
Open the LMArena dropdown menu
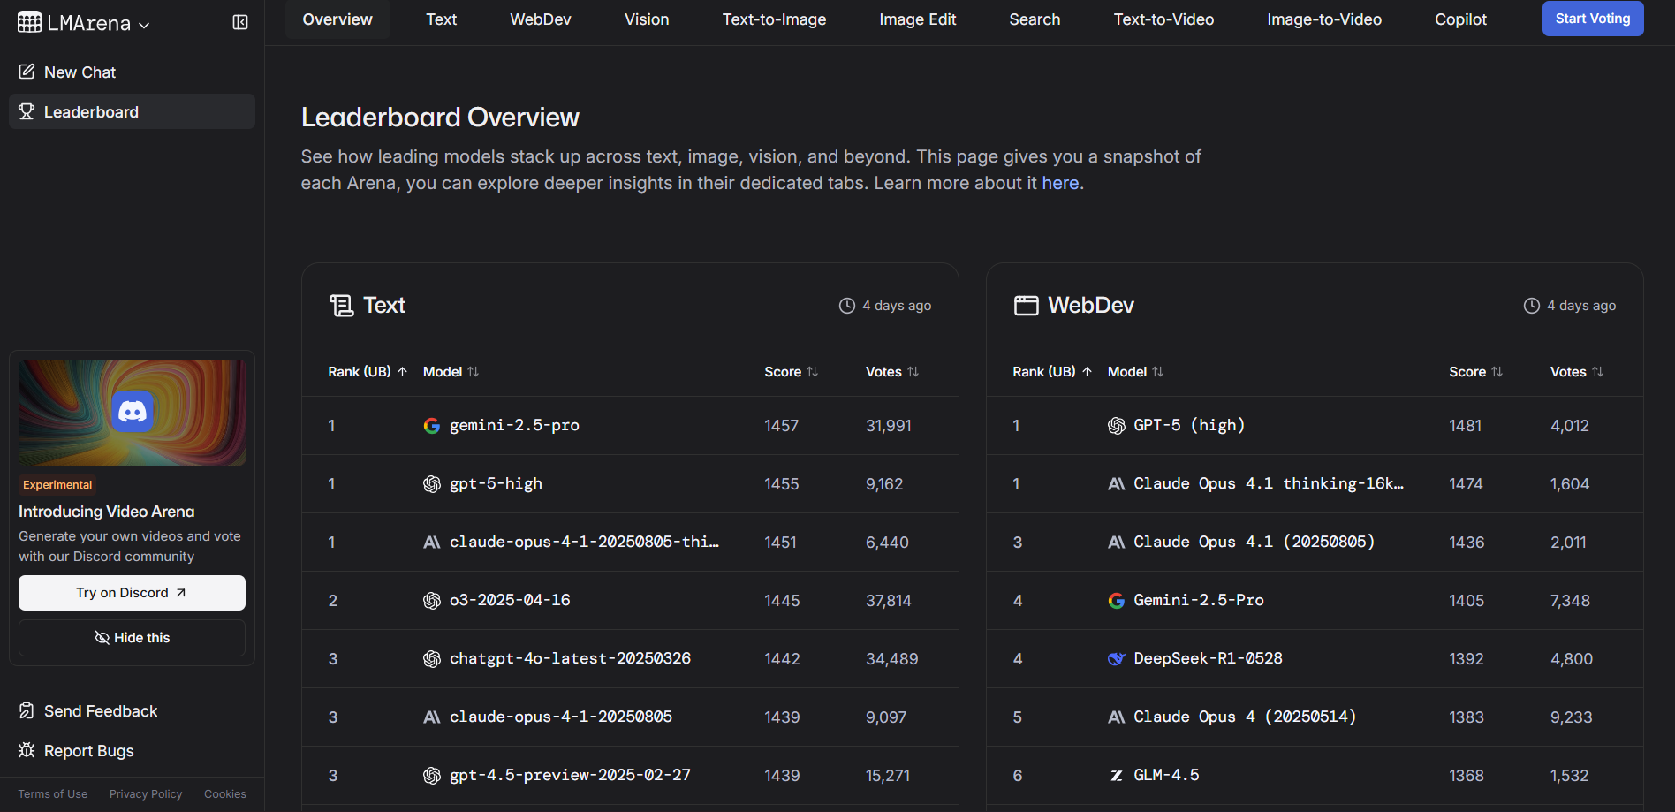(x=84, y=23)
